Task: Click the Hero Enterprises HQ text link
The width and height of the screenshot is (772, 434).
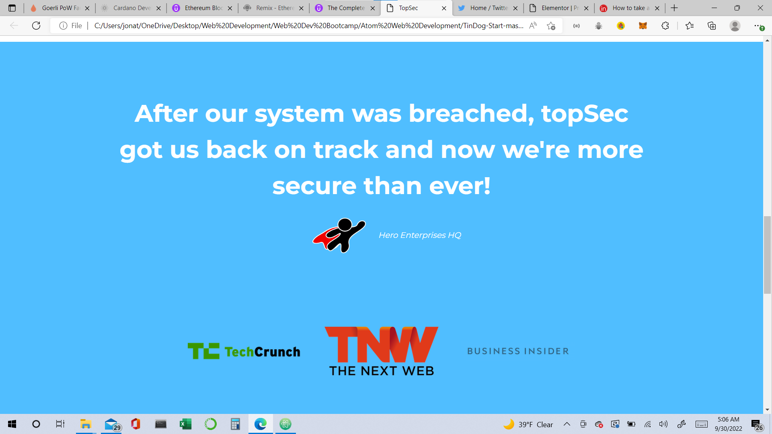Action: click(419, 235)
